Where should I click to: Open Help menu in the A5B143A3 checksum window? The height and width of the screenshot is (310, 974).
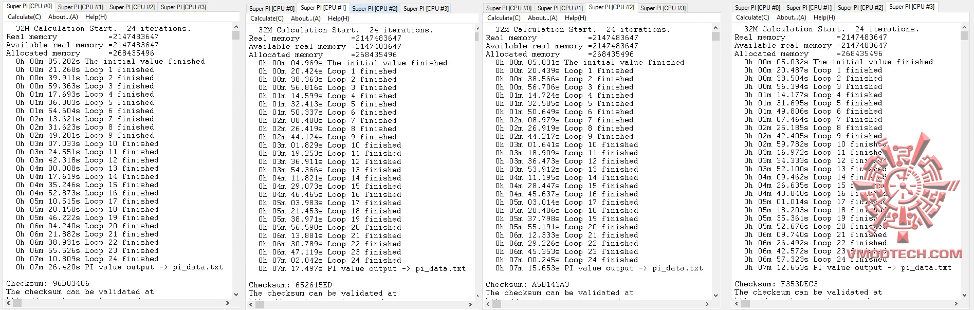[575, 17]
